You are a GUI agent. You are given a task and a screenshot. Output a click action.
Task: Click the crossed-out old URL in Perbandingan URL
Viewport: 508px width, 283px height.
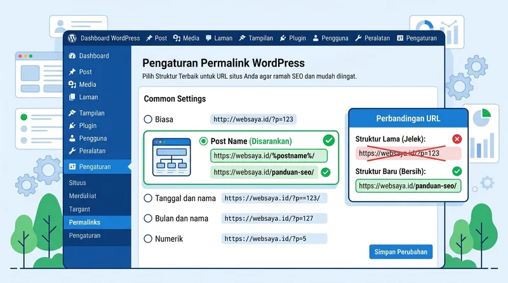[408, 153]
